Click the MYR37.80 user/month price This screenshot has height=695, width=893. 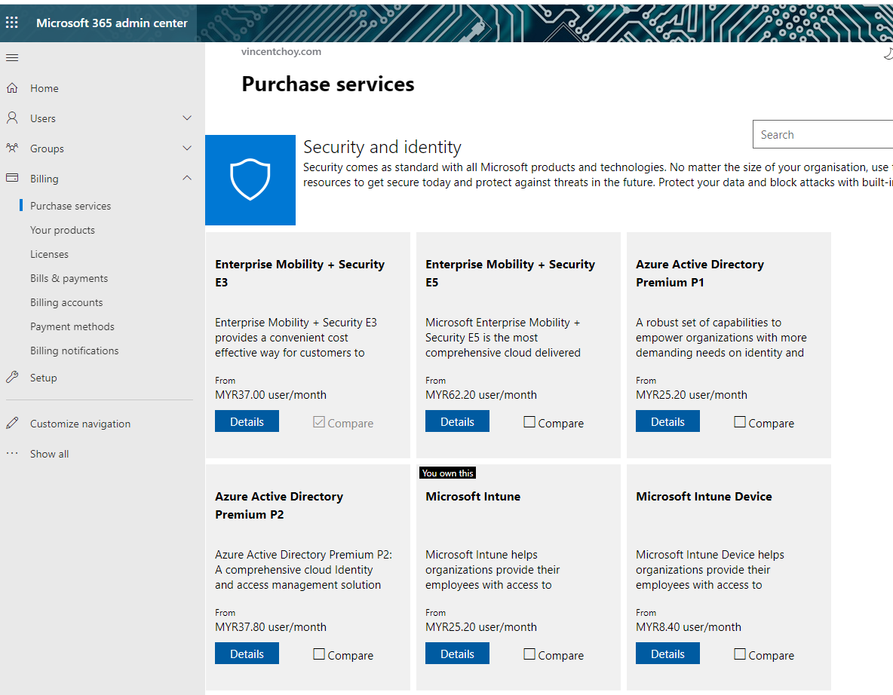271,626
